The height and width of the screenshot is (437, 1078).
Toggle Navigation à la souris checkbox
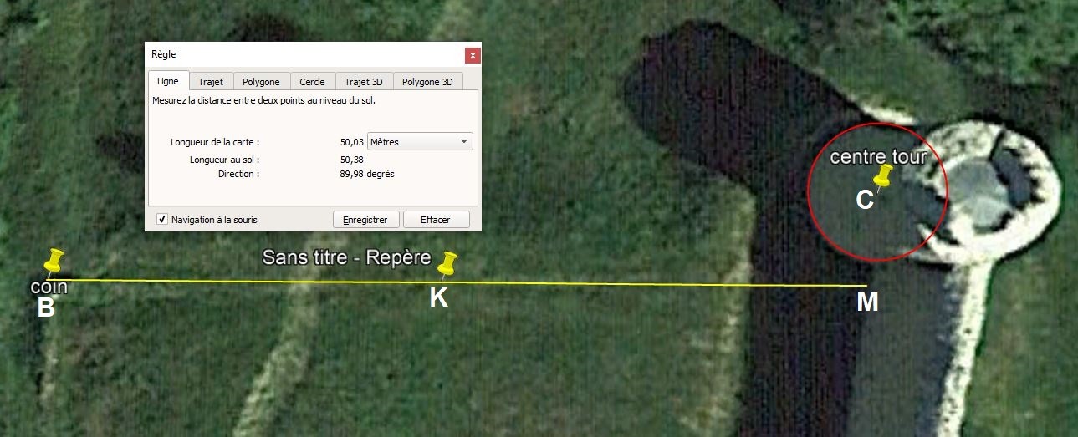[162, 220]
